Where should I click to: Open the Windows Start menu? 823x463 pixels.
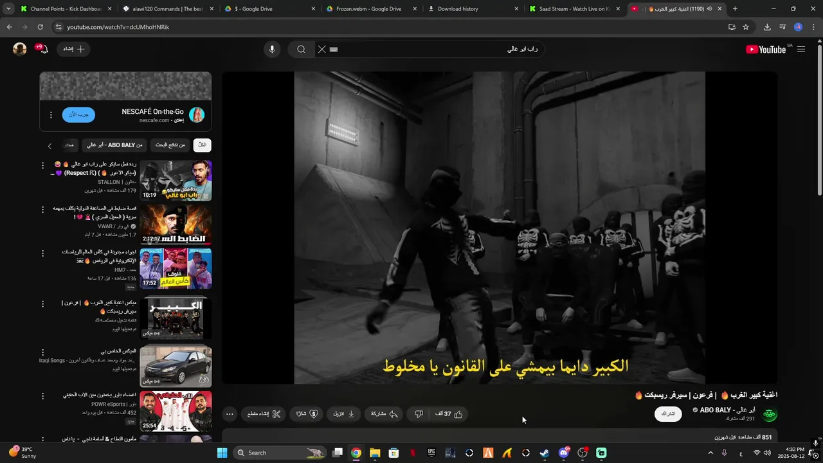click(222, 453)
